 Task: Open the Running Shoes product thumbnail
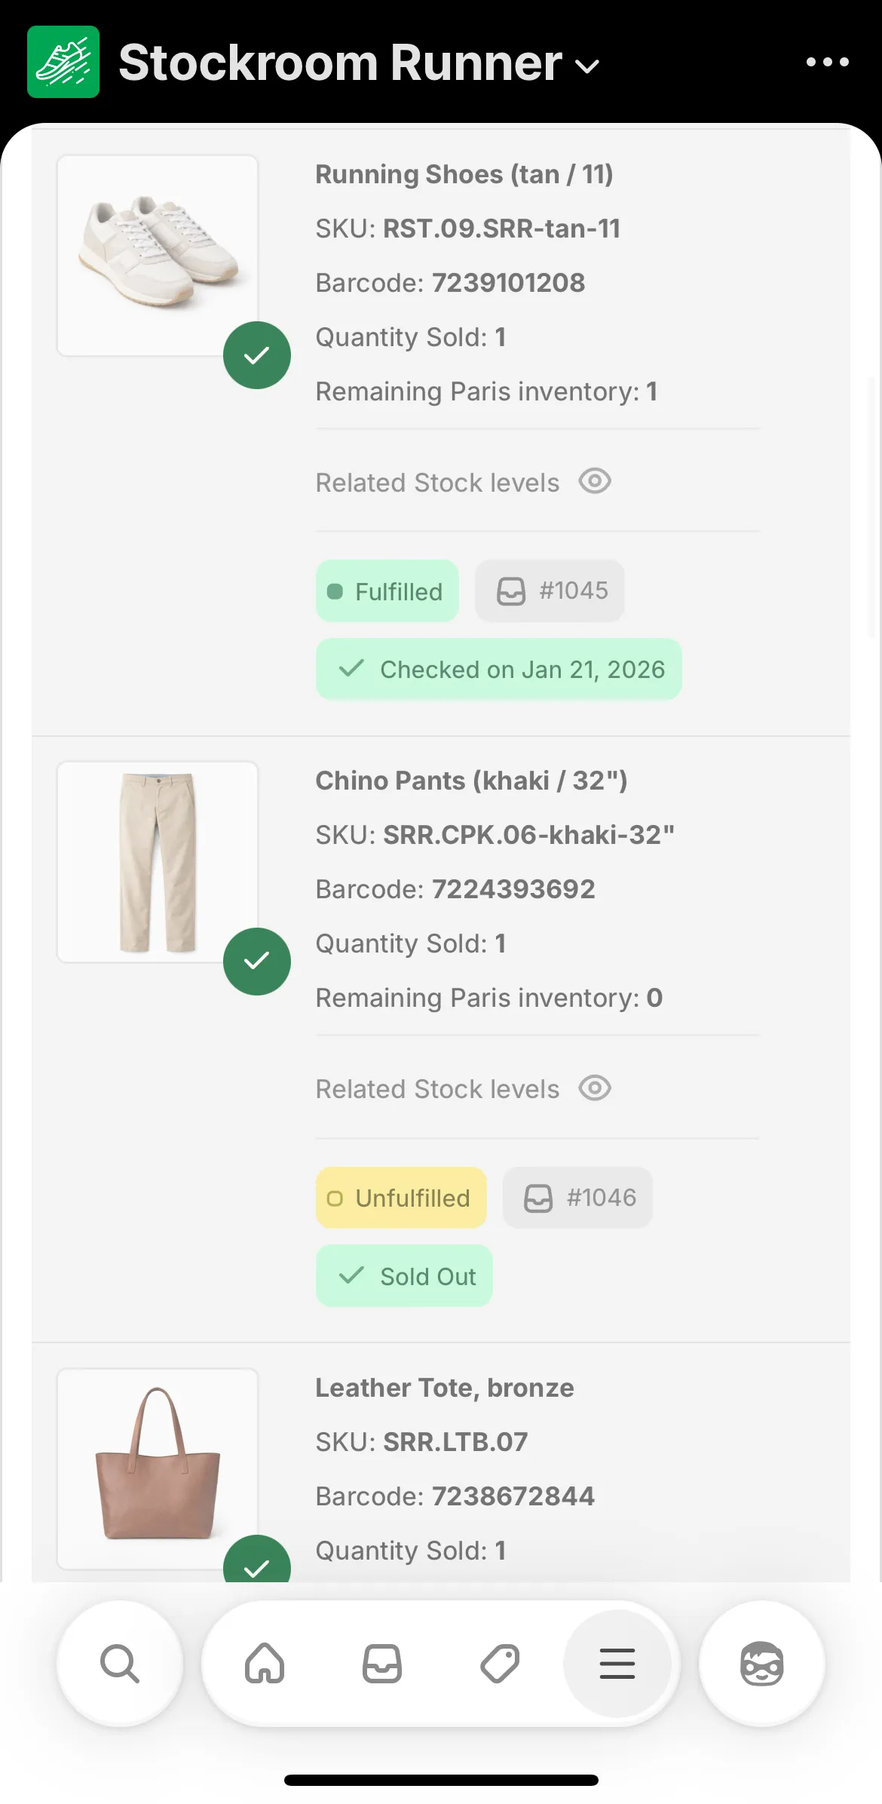pos(158,256)
